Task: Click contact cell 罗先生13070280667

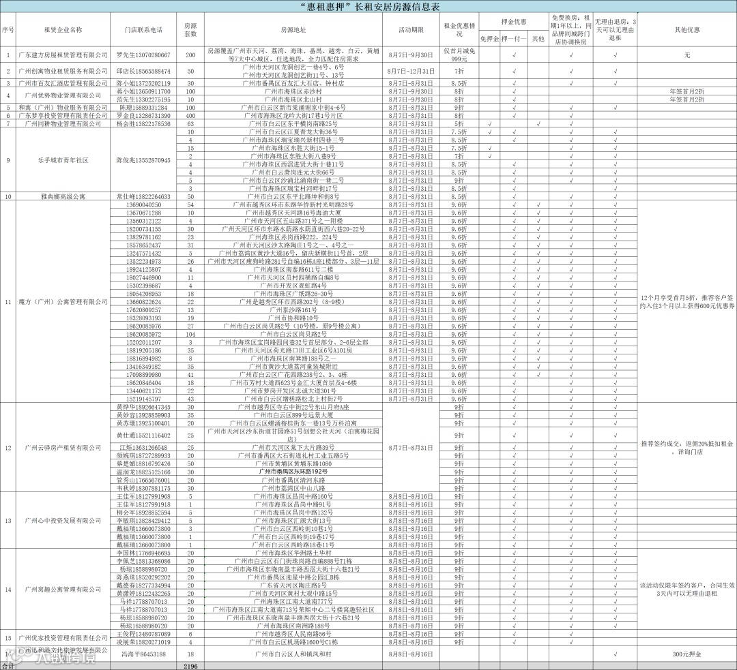Action: click(x=143, y=55)
